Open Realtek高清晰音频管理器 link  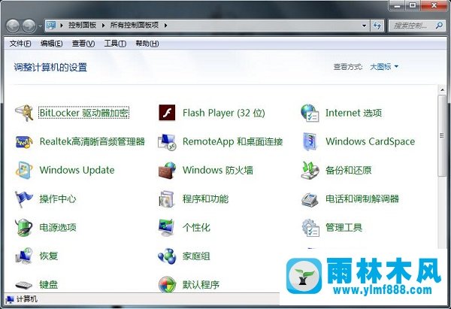point(92,141)
